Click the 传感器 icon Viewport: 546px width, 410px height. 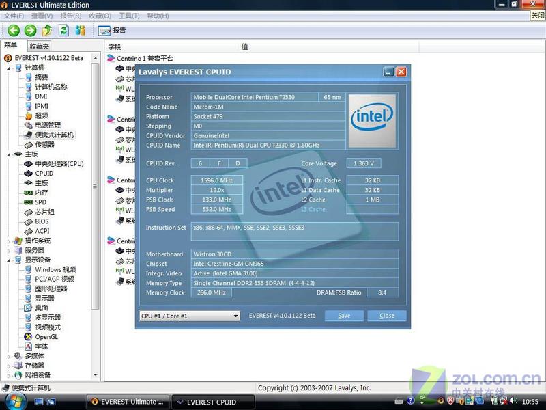coord(29,145)
